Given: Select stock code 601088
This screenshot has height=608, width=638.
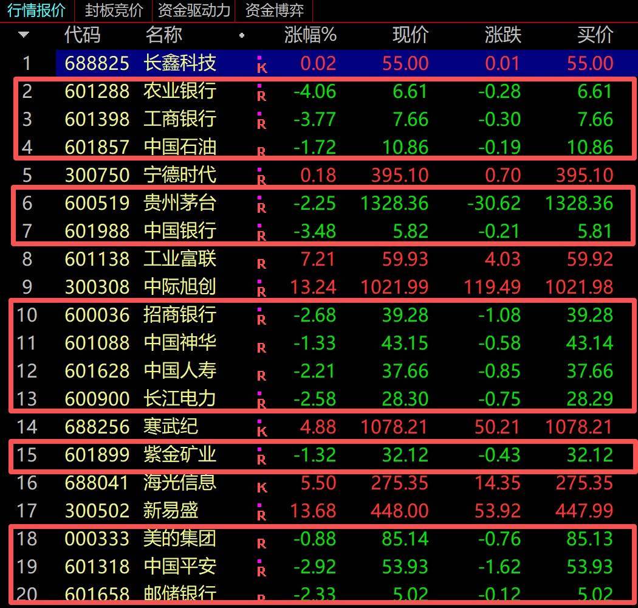Looking at the screenshot, I should 97,343.
